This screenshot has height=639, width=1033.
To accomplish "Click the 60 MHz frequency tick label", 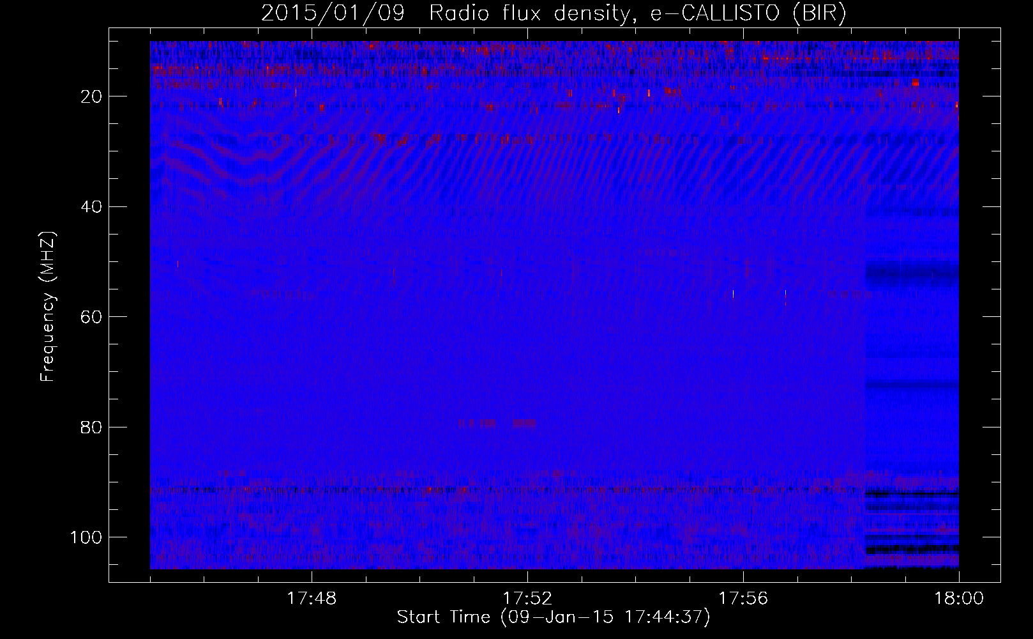I will pos(91,317).
